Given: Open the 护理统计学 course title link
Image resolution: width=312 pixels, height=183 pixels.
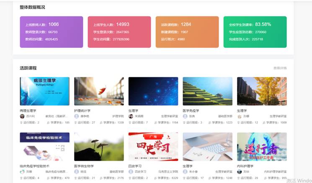Looking at the screenshot, I should pyautogui.click(x=82, y=111).
